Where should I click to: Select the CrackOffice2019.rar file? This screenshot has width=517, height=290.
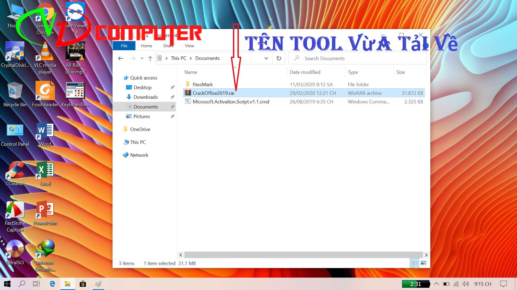(304, 93)
